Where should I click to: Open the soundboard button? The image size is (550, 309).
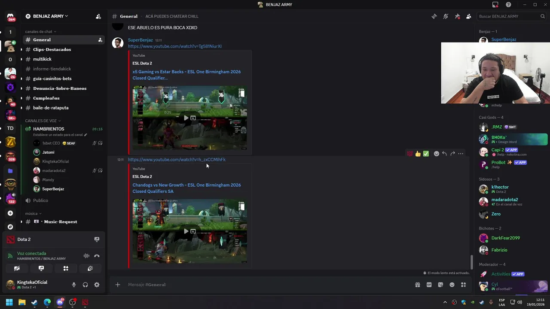(x=90, y=268)
